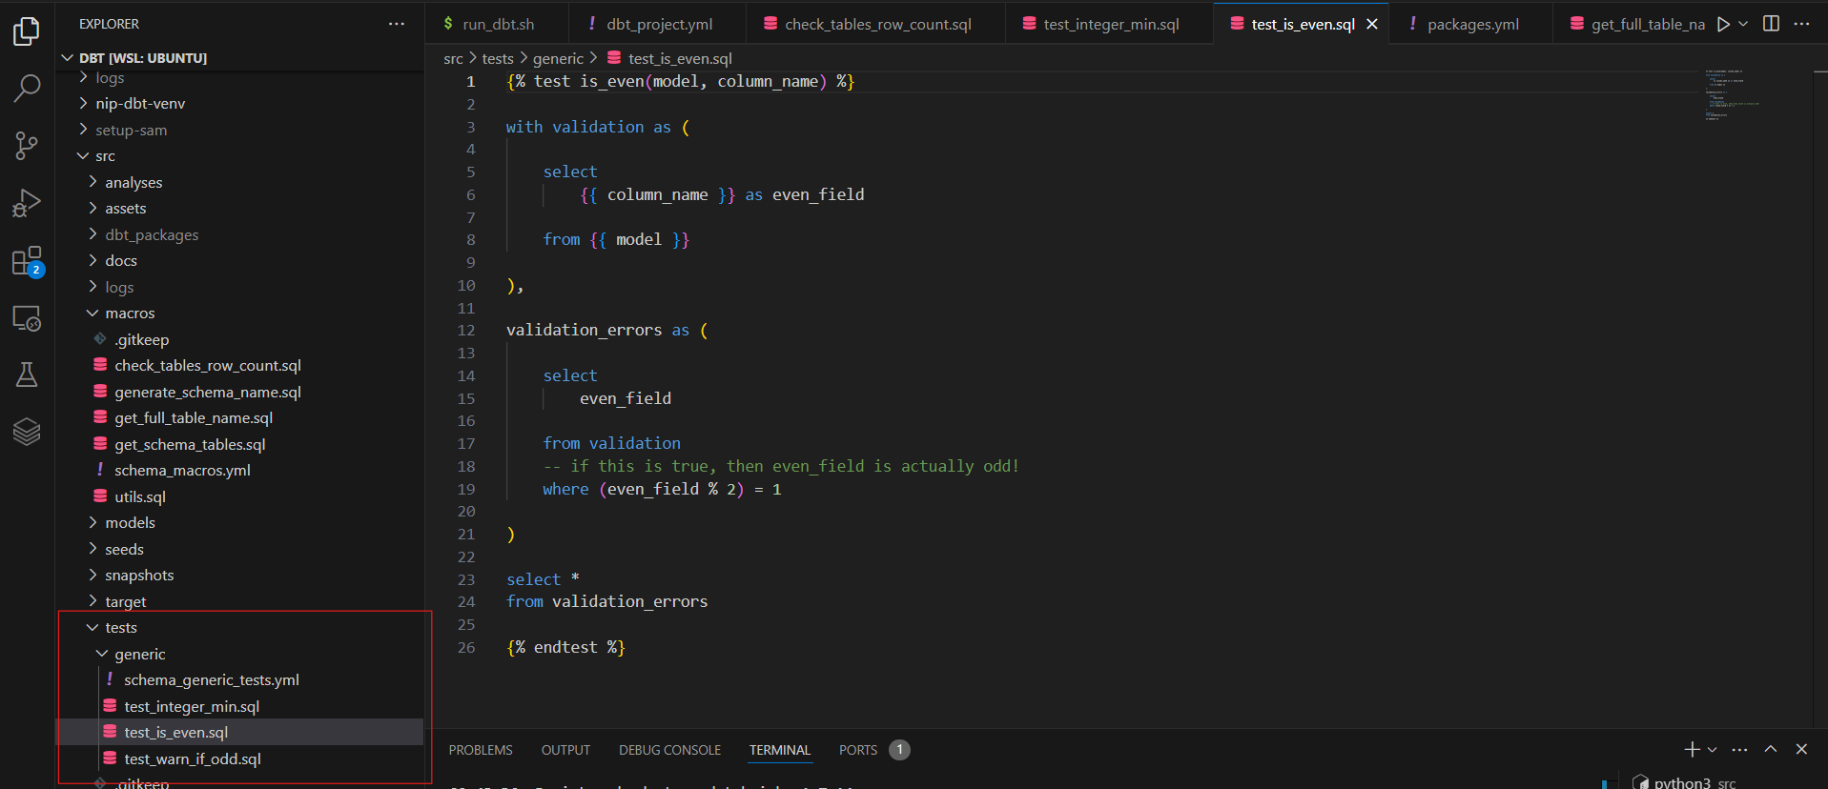Open the Source Control view
The image size is (1828, 789).
[27, 146]
